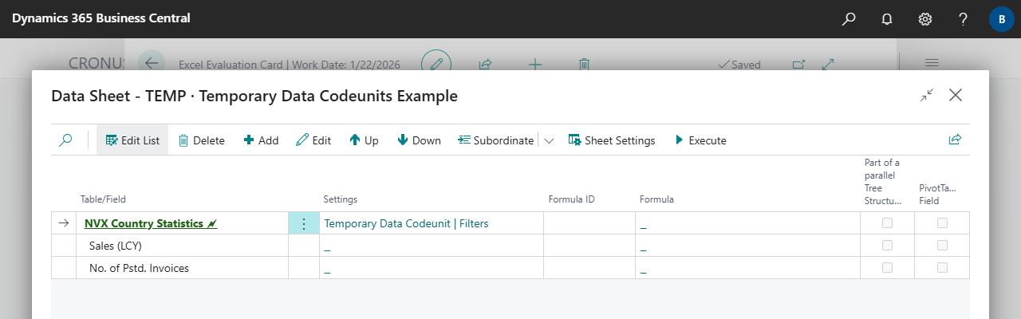Open background page hamburger menu
Screen dimensions: 1021x319
click(932, 64)
